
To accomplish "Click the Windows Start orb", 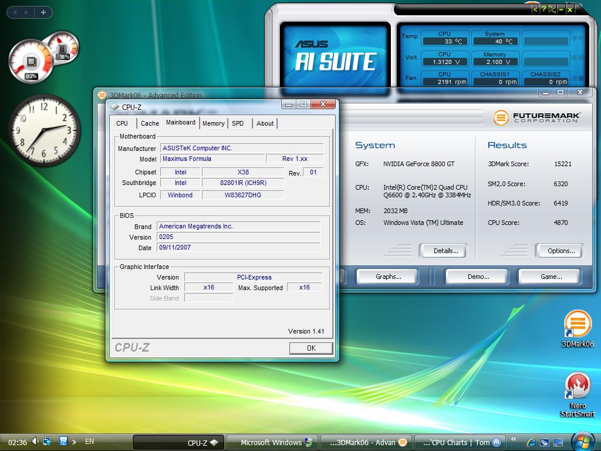I will coord(584,441).
